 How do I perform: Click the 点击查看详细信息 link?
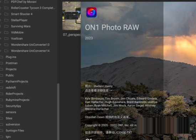coord(98,90)
